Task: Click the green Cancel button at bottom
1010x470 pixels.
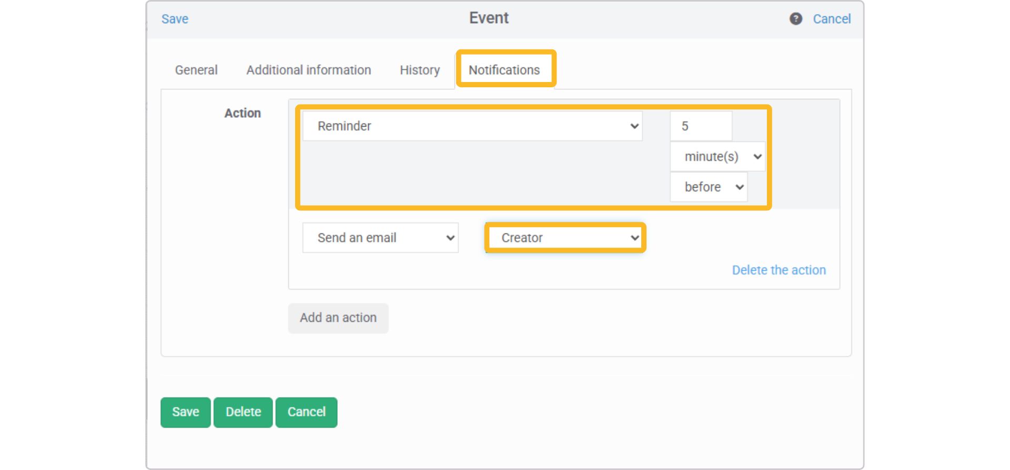Action: click(x=306, y=412)
